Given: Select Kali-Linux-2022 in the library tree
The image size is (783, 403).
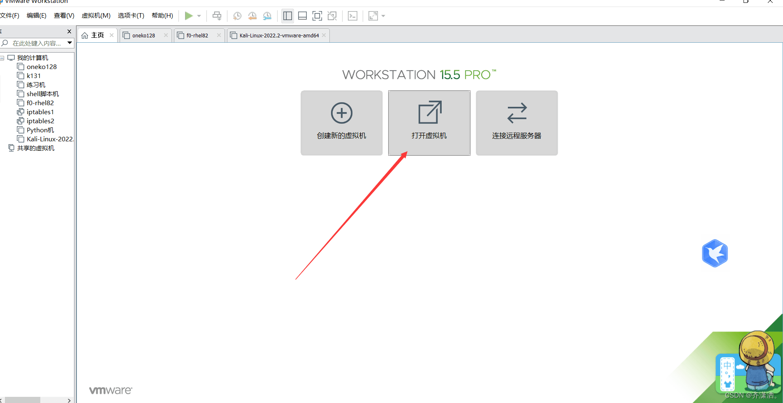Looking at the screenshot, I should 50,139.
